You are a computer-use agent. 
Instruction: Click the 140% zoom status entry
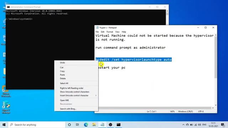(x=172, y=111)
